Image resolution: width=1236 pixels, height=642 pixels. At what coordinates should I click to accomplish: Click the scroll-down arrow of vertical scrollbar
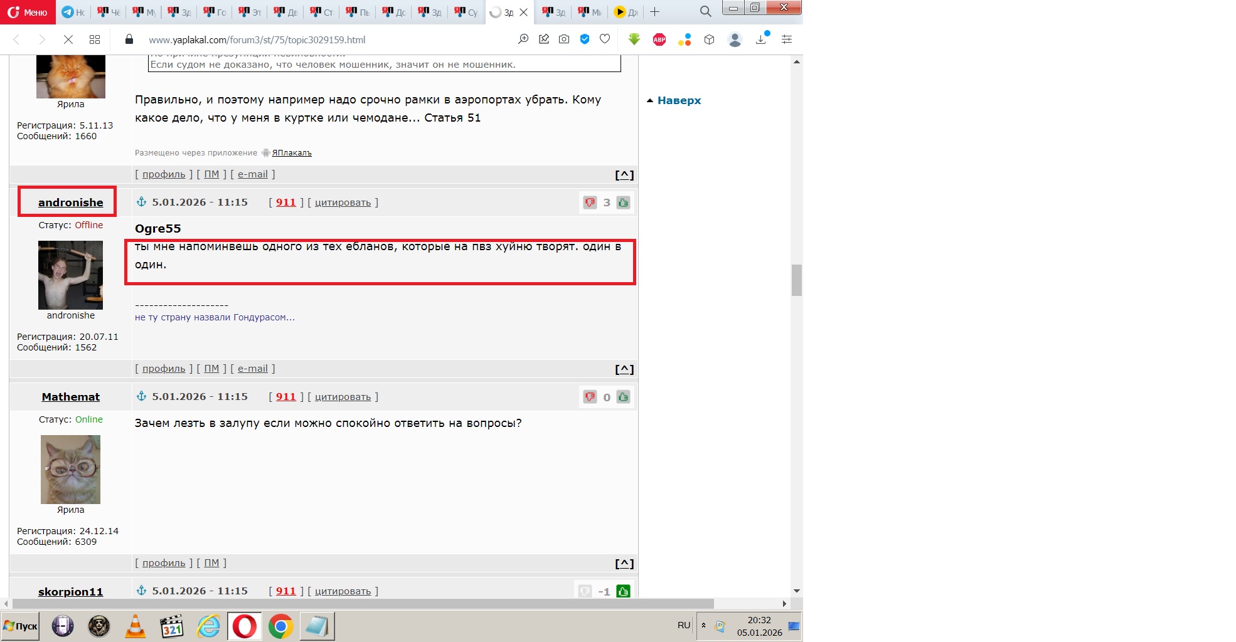797,591
